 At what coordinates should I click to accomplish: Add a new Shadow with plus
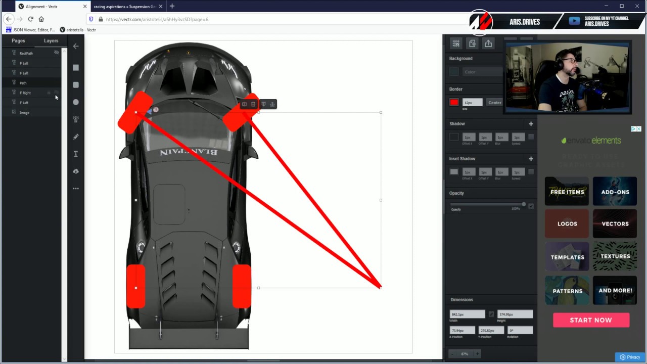(x=531, y=123)
